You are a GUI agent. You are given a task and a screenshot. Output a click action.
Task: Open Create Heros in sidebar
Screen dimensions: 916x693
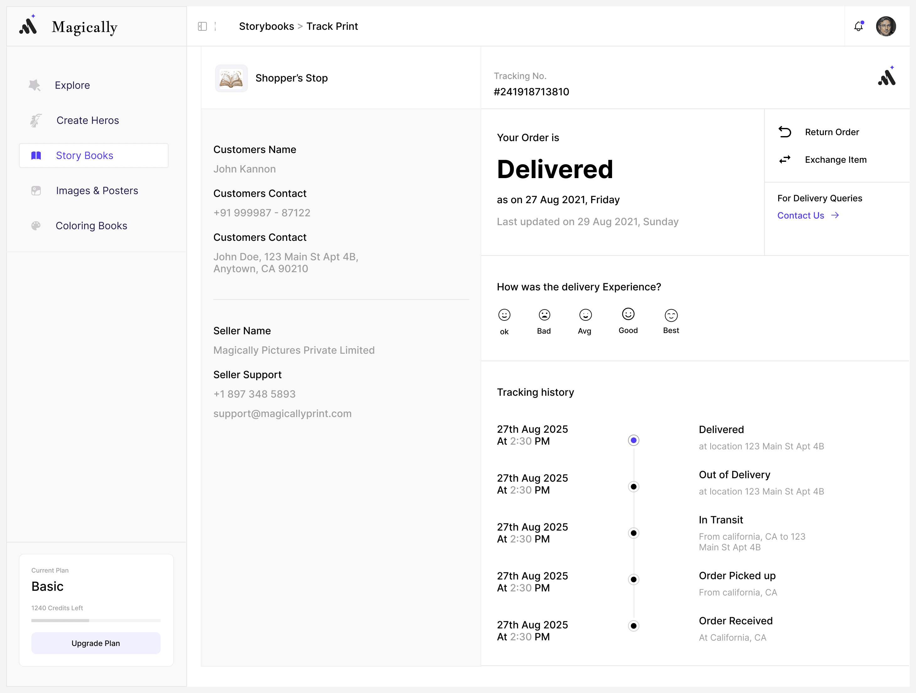click(88, 120)
